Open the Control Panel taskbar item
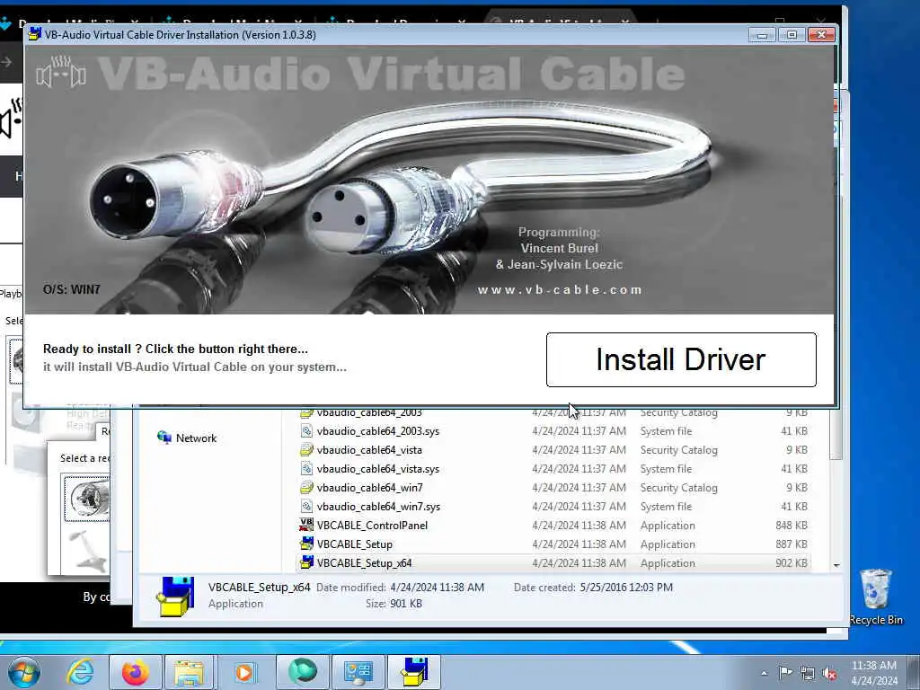The image size is (920, 690). [x=358, y=672]
